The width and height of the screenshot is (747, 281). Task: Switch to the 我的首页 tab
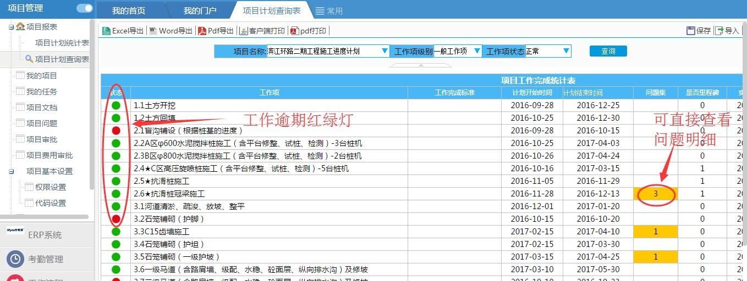128,11
